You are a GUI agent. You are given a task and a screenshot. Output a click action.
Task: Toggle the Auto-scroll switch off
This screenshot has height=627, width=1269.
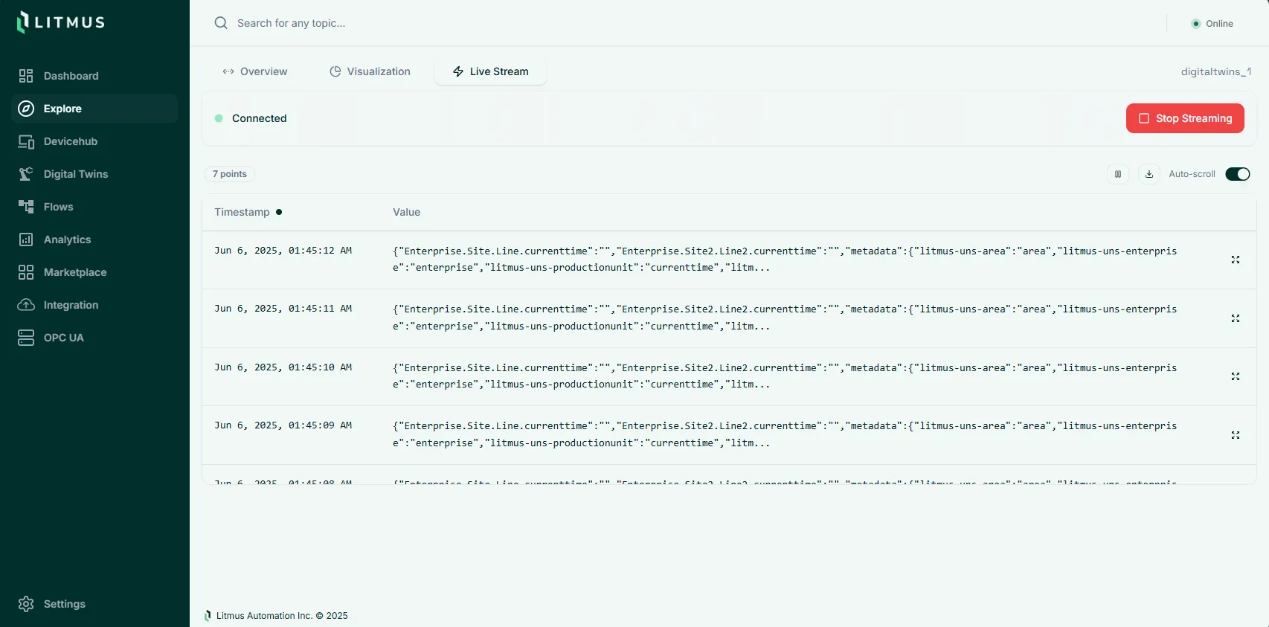(1238, 174)
